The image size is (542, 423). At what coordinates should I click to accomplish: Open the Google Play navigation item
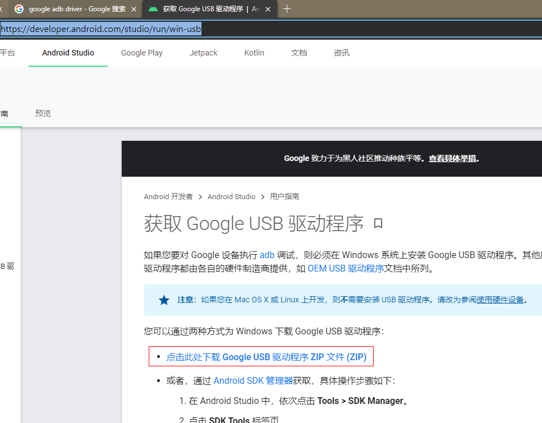pos(141,52)
